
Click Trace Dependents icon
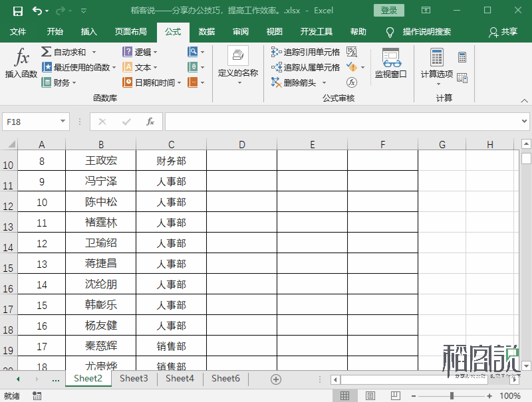click(276, 67)
